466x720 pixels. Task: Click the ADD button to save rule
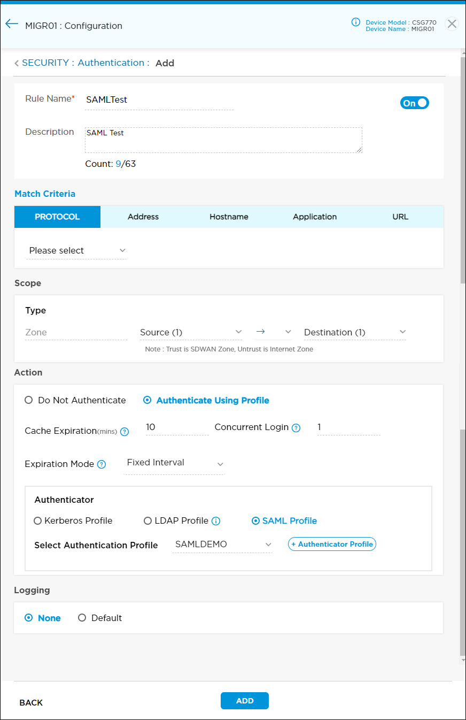tap(244, 701)
